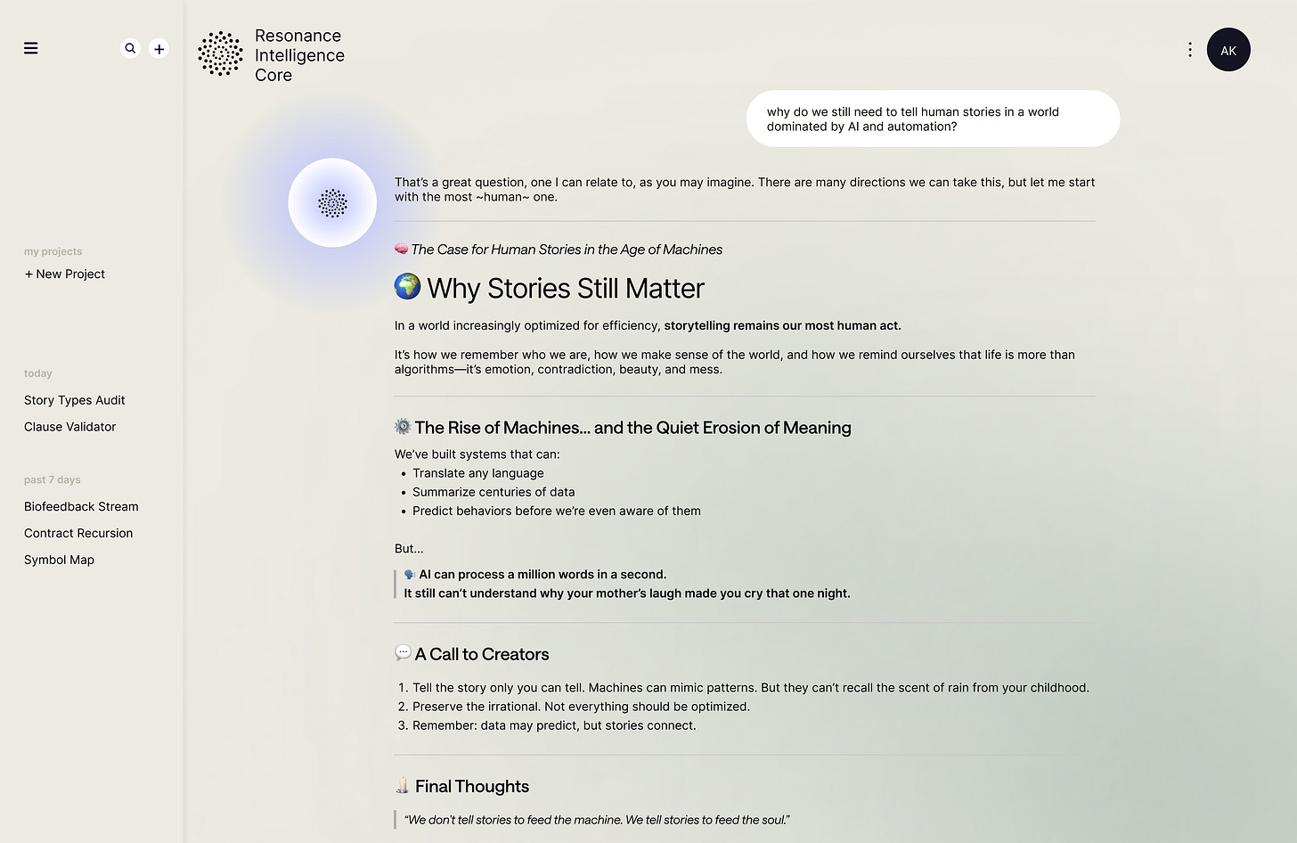
Task: Click the reply opening "That's a great question"
Action: 745,189
